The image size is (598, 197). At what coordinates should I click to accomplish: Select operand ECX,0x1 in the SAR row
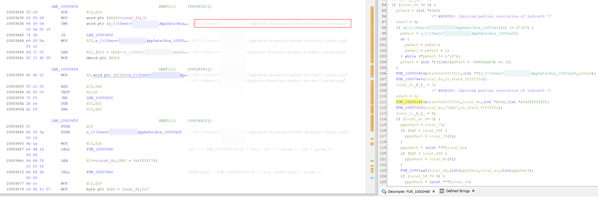(94, 109)
